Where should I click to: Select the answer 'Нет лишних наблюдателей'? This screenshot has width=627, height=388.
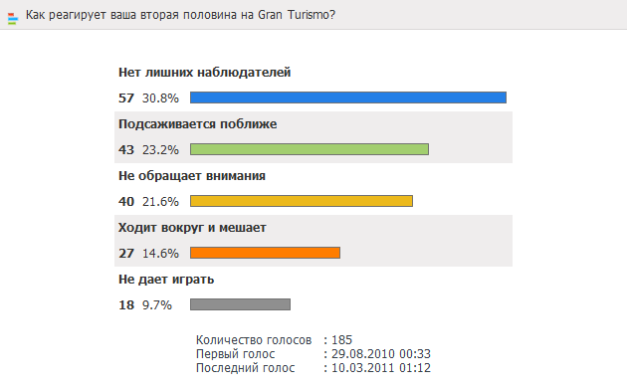(x=204, y=73)
